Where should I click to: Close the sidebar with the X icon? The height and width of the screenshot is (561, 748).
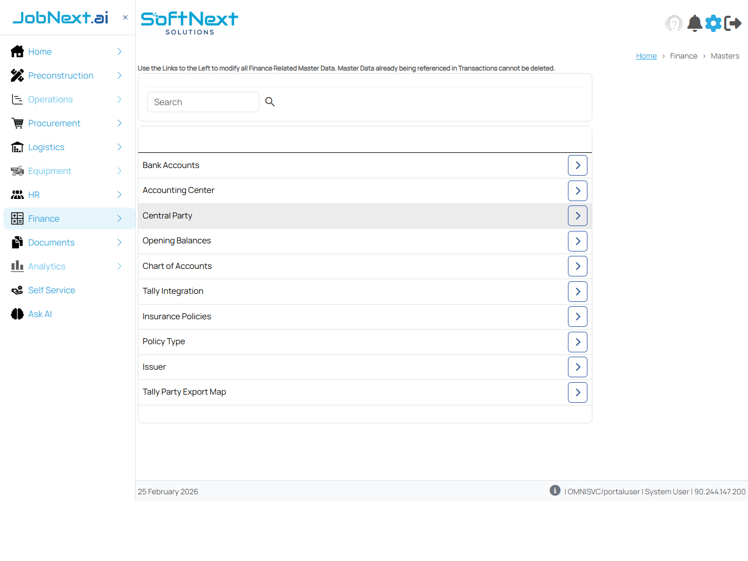[125, 17]
